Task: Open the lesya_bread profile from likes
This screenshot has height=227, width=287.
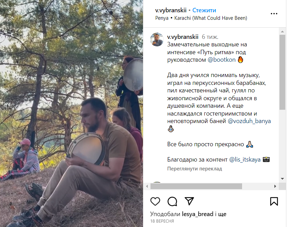Action: point(198,214)
